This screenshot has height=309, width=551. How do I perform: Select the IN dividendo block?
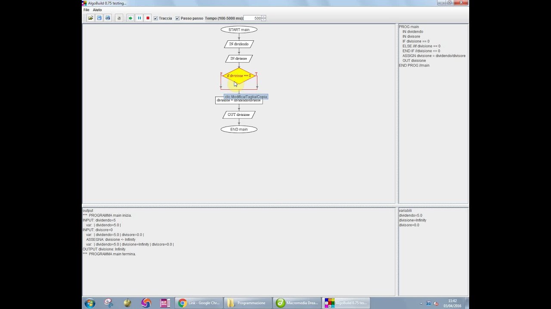pos(239,44)
